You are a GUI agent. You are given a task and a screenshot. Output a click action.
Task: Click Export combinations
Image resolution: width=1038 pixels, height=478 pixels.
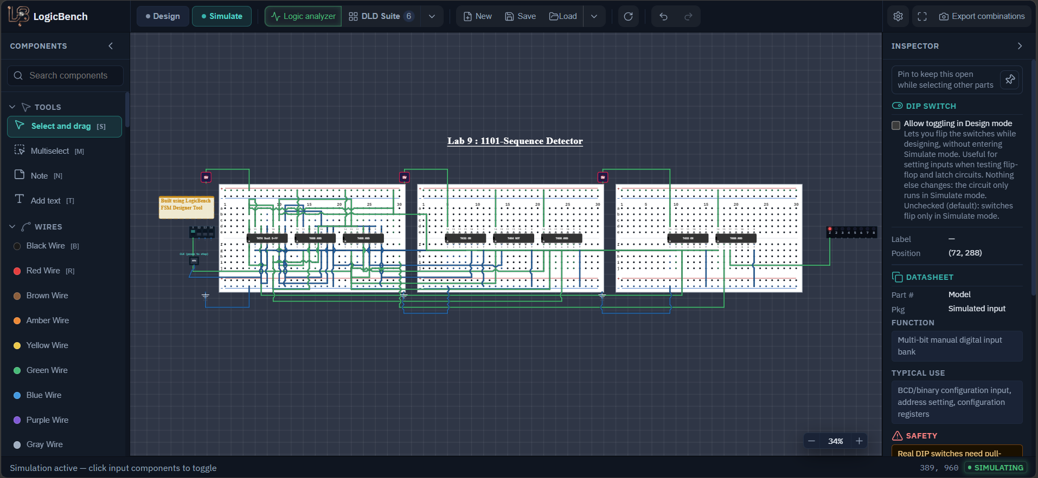pyautogui.click(x=982, y=16)
